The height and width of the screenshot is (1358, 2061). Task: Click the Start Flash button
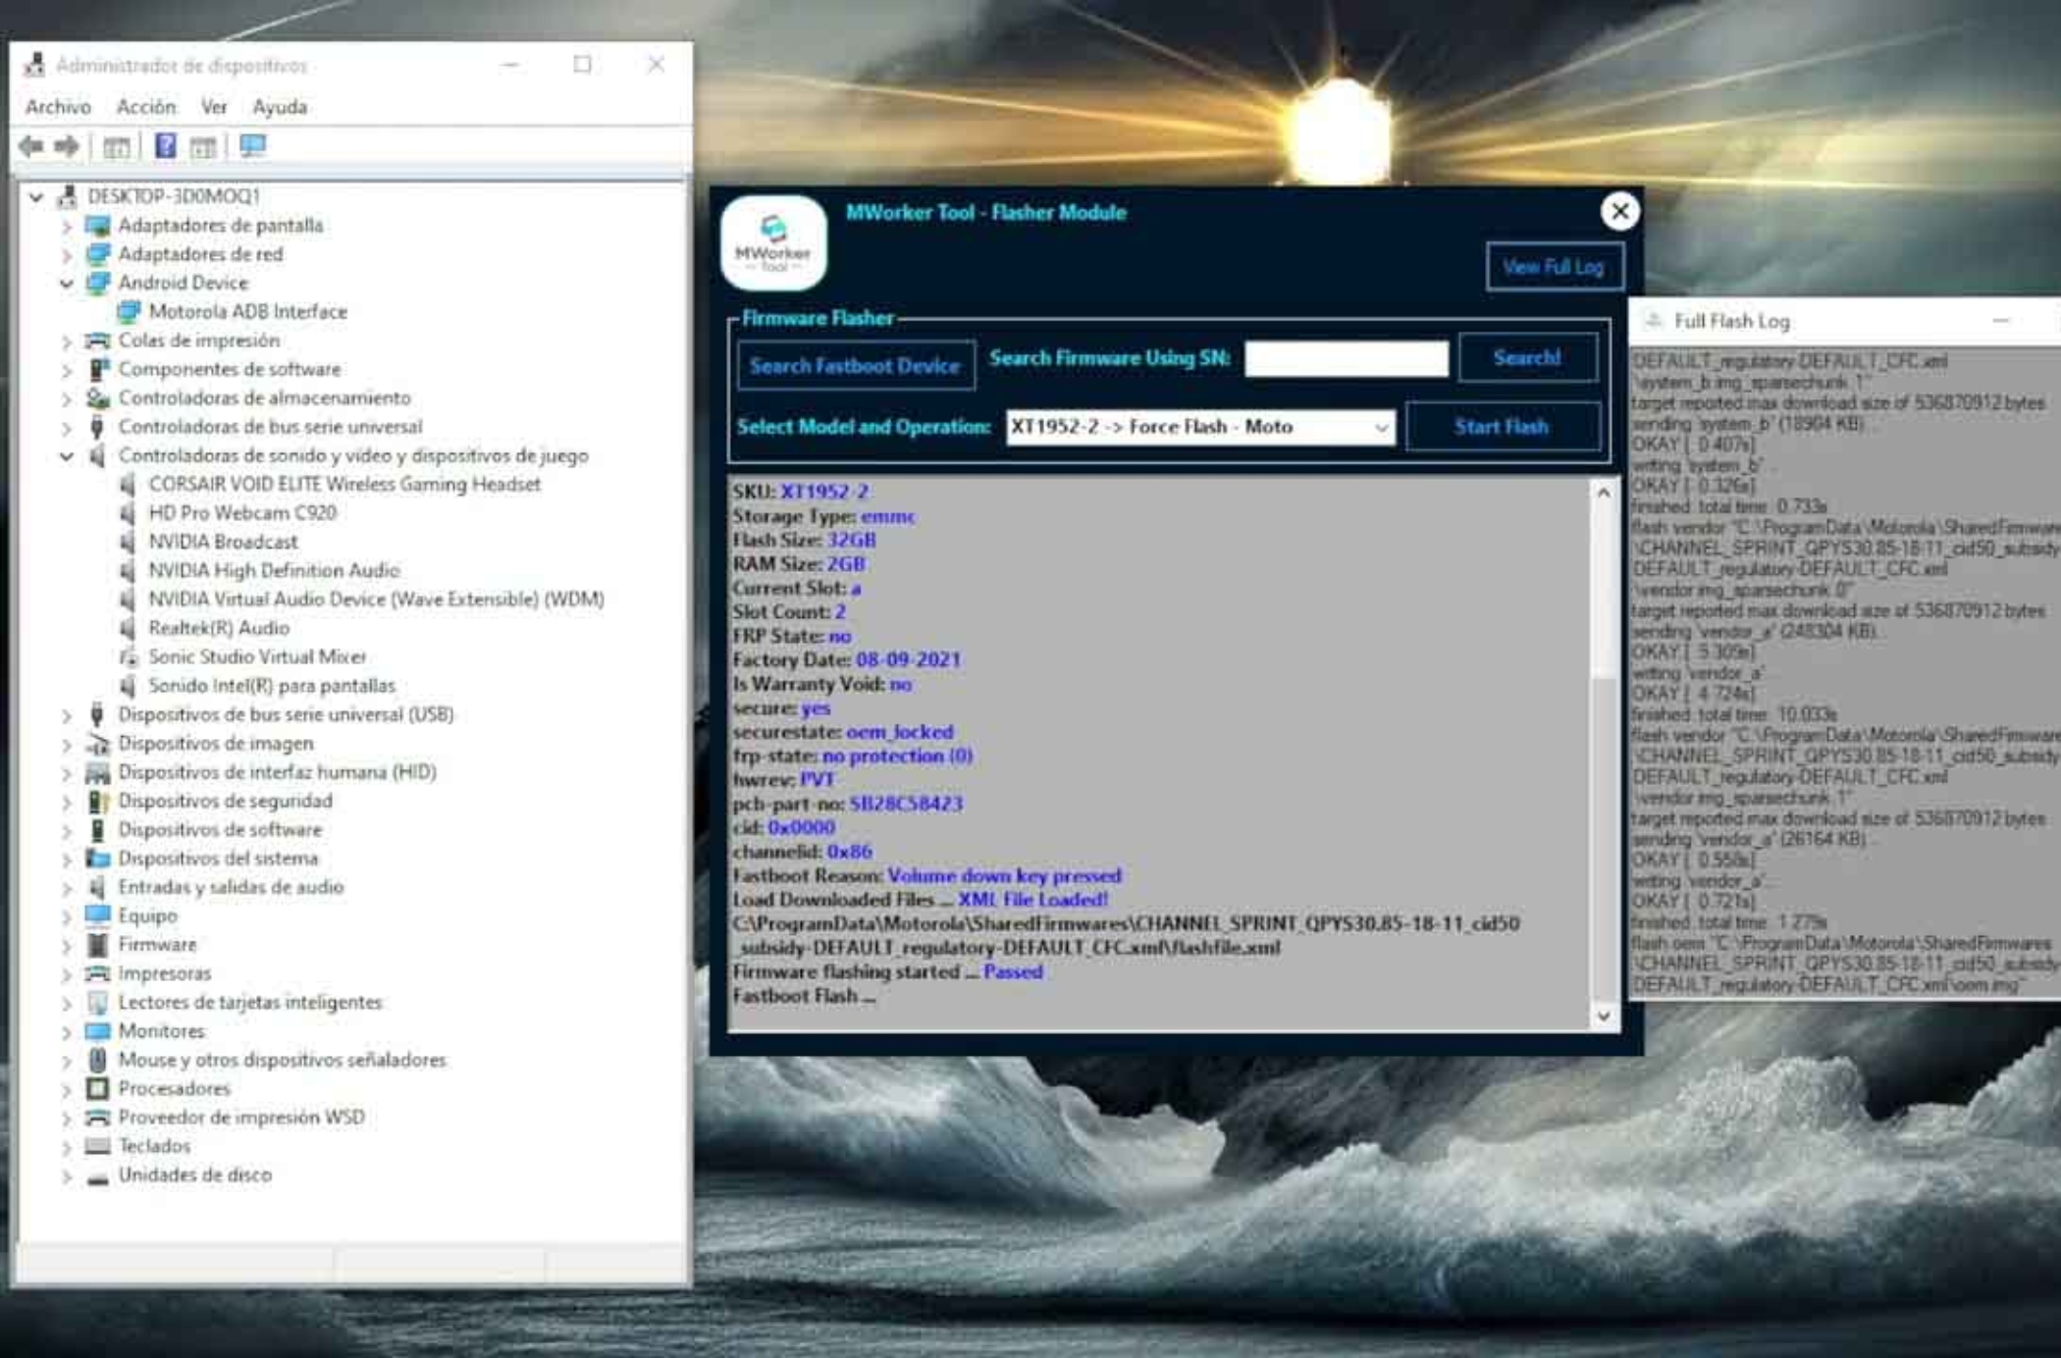[x=1502, y=428]
